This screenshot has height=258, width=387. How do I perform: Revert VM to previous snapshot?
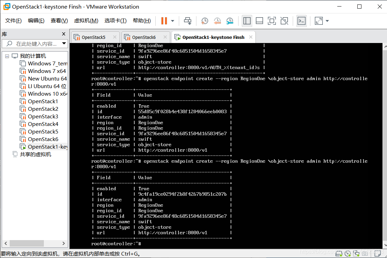[217, 21]
